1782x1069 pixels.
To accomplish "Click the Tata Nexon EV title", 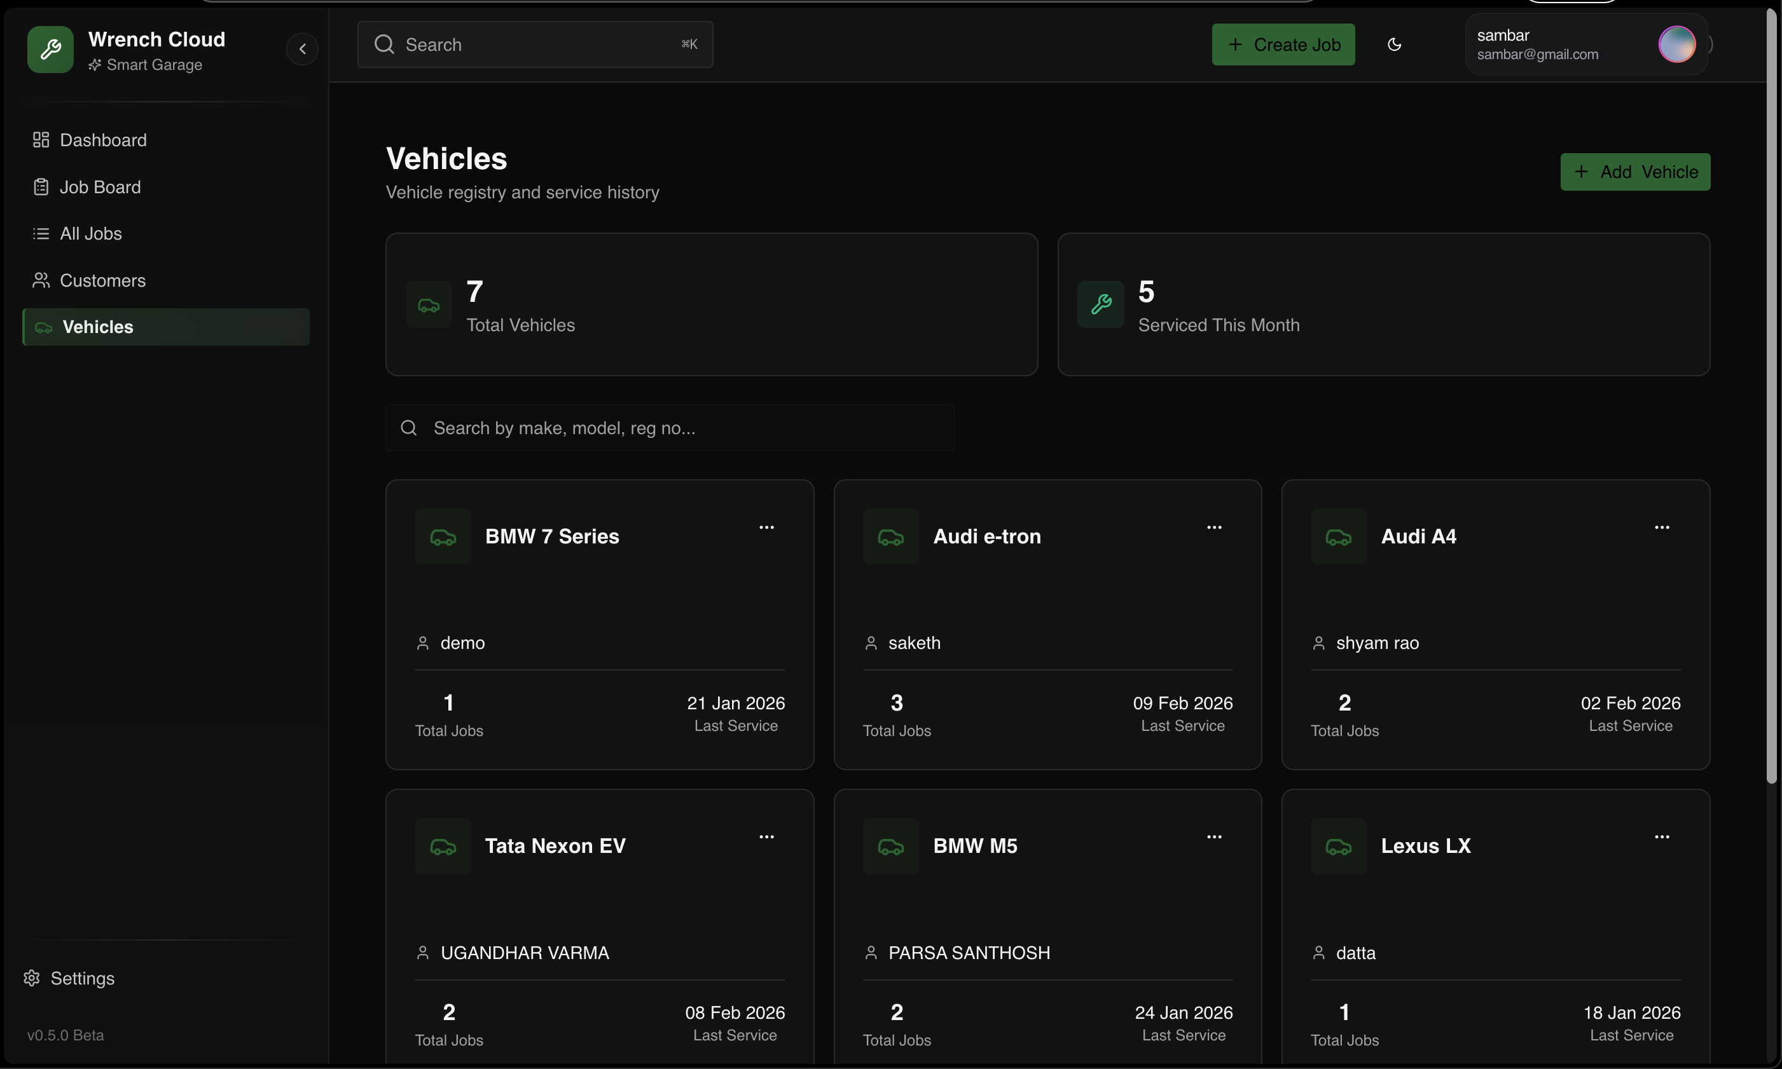I will tap(555, 847).
